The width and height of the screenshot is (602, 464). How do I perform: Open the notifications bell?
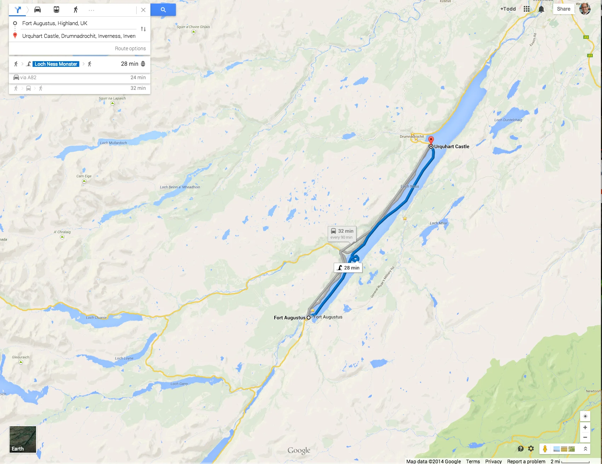click(x=541, y=9)
